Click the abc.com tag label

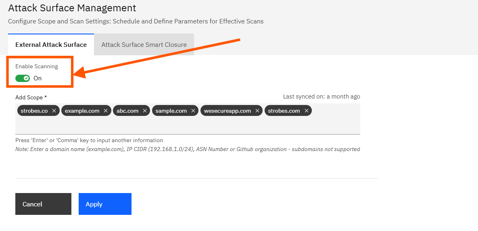pos(127,111)
